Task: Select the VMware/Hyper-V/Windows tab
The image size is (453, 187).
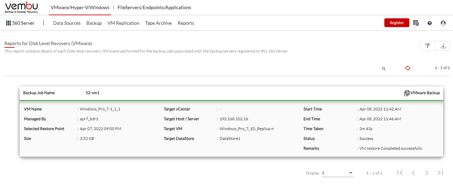Action: tap(80, 7)
